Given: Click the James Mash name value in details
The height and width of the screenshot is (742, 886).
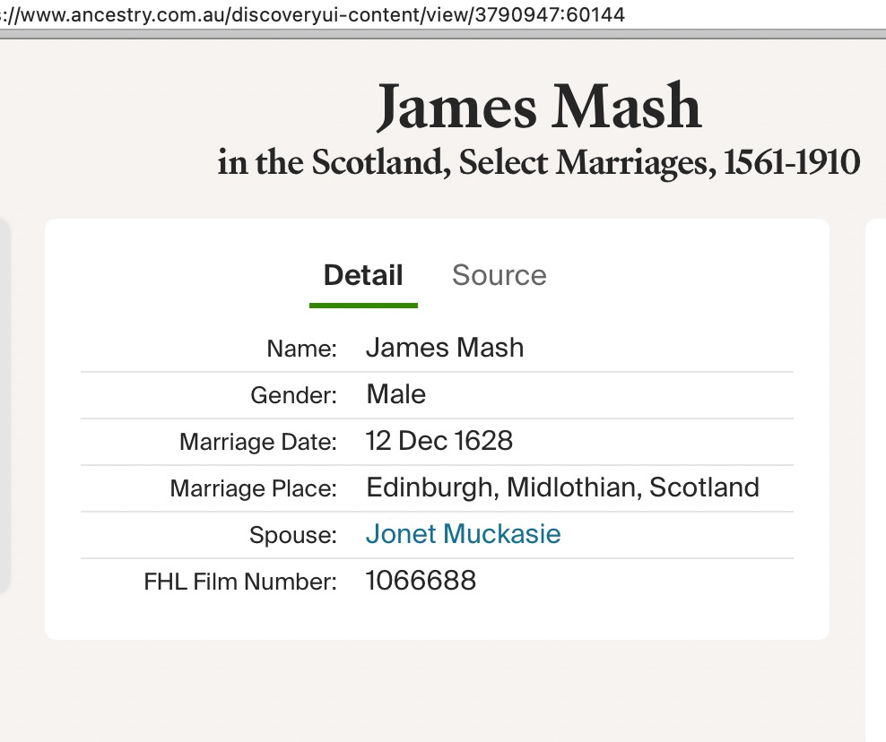Looking at the screenshot, I should click(x=444, y=348).
